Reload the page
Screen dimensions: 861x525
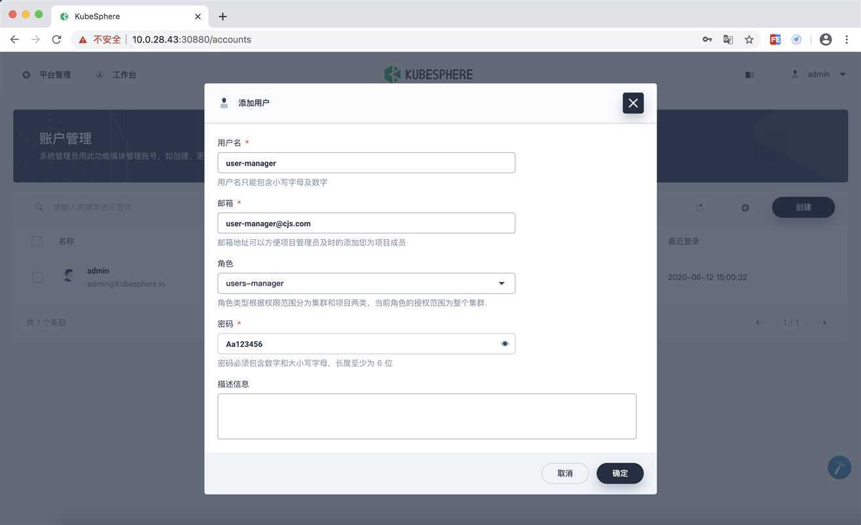tap(56, 39)
